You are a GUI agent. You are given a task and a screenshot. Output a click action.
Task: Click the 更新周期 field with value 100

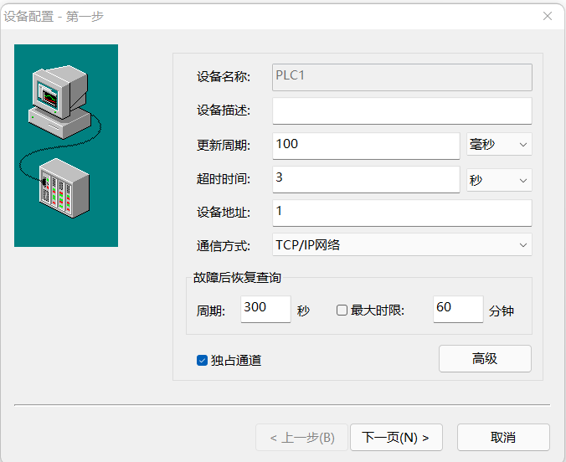[x=366, y=146]
